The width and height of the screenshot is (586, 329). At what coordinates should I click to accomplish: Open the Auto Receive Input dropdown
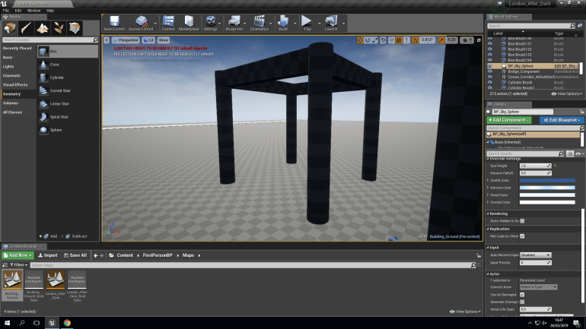[535, 255]
